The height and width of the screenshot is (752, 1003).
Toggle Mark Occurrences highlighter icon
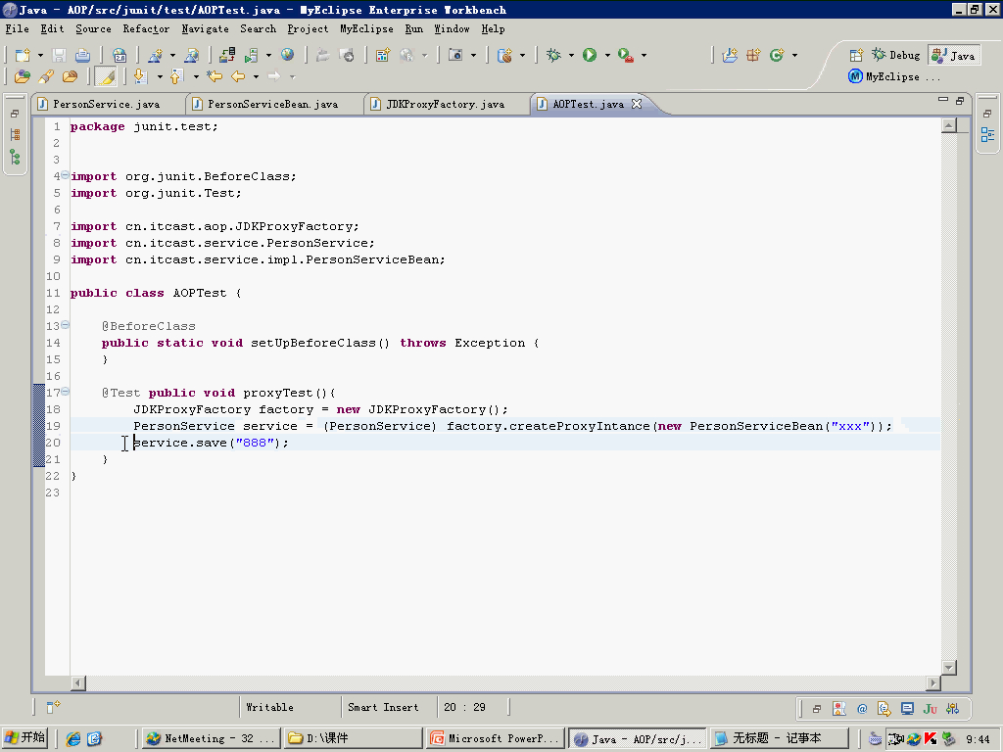106,76
